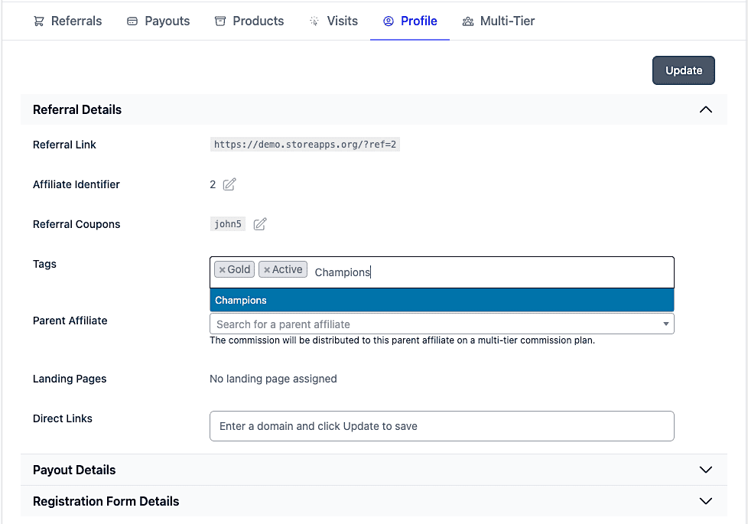Open the Products tab

point(249,21)
